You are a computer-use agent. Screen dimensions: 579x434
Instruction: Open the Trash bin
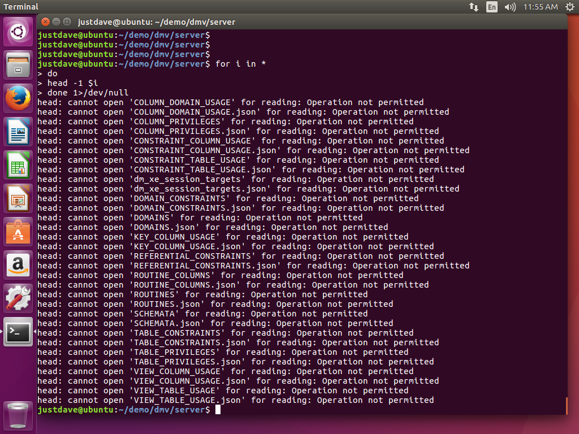coord(18,415)
